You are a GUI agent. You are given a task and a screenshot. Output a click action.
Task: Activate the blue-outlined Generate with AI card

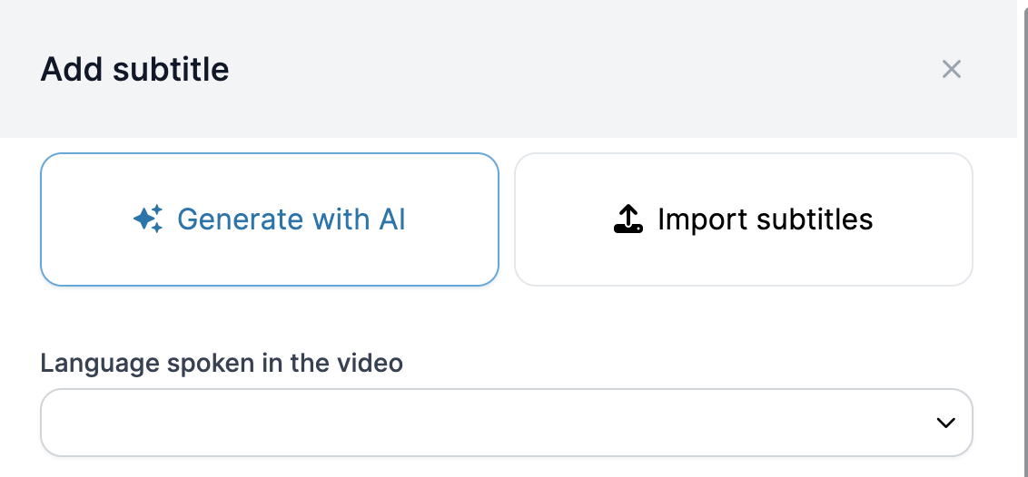270,219
